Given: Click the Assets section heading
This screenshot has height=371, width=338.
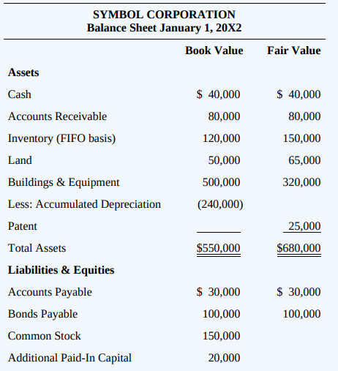Looking at the screenshot, I should pos(23,72).
